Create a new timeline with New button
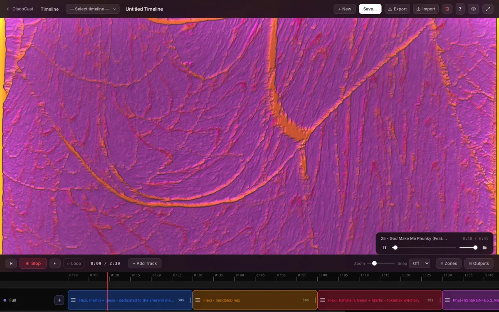499x312 pixels. click(345, 9)
